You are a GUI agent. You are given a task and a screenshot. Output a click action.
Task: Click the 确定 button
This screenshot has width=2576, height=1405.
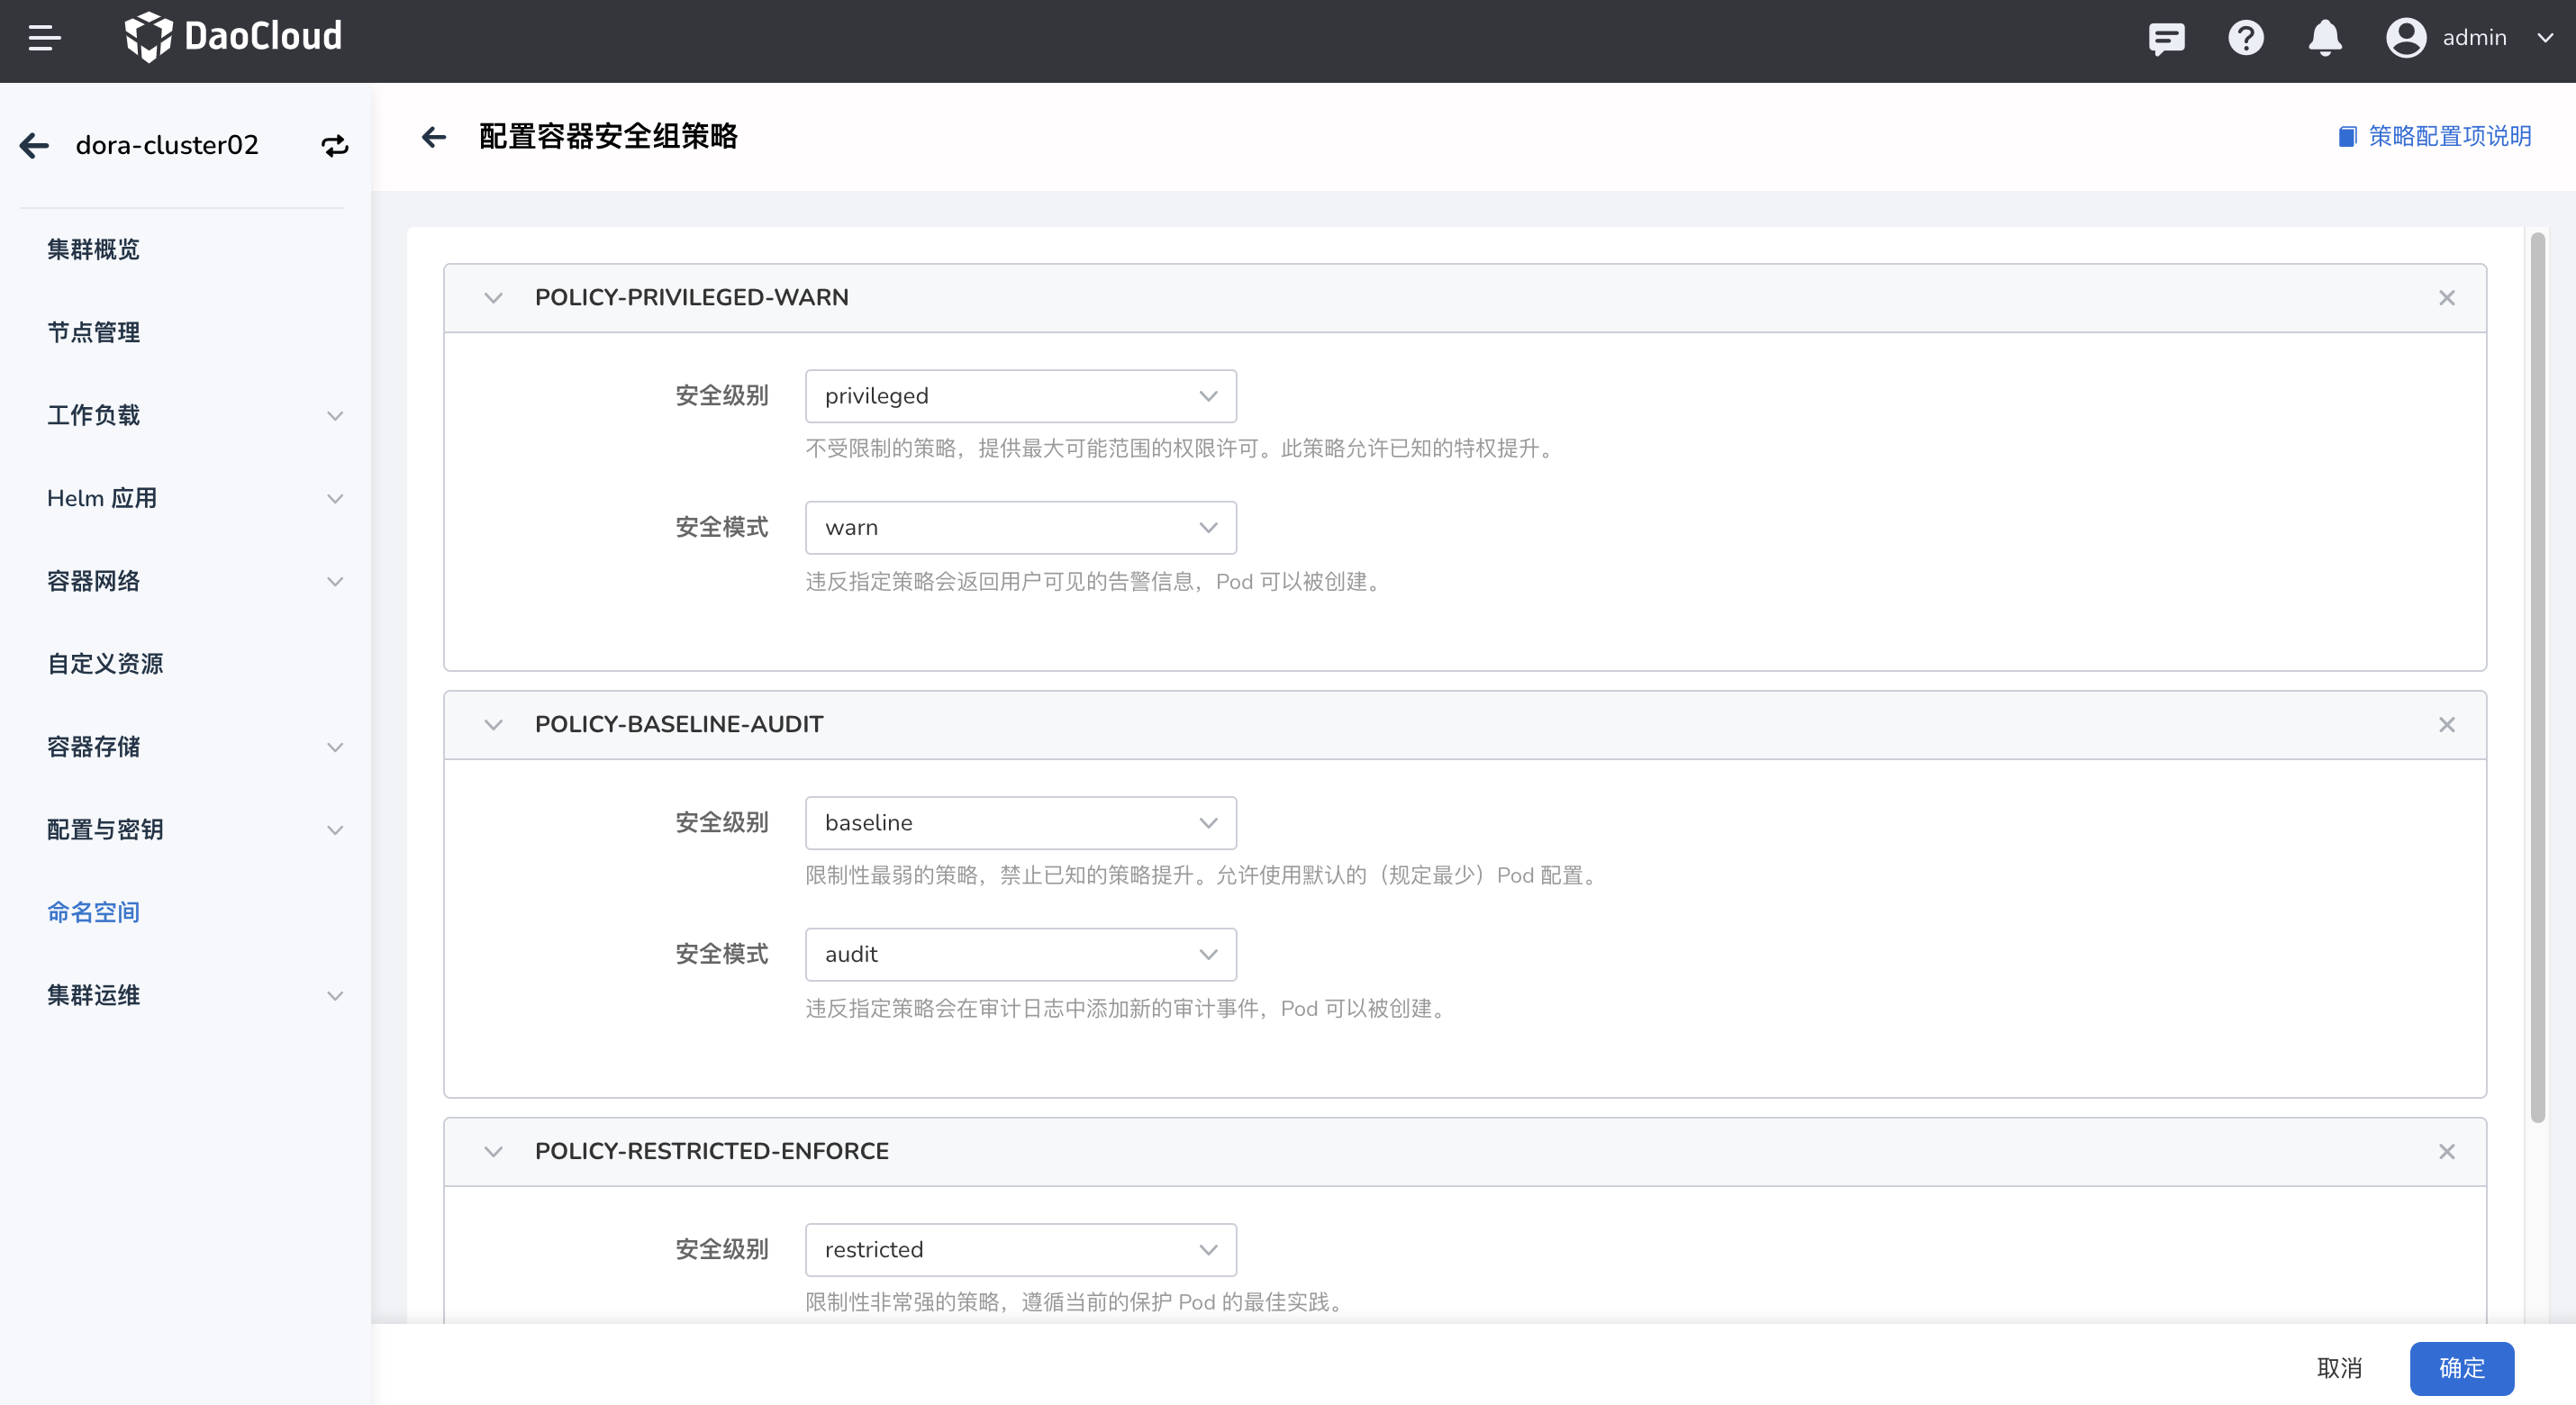(x=2461, y=1368)
